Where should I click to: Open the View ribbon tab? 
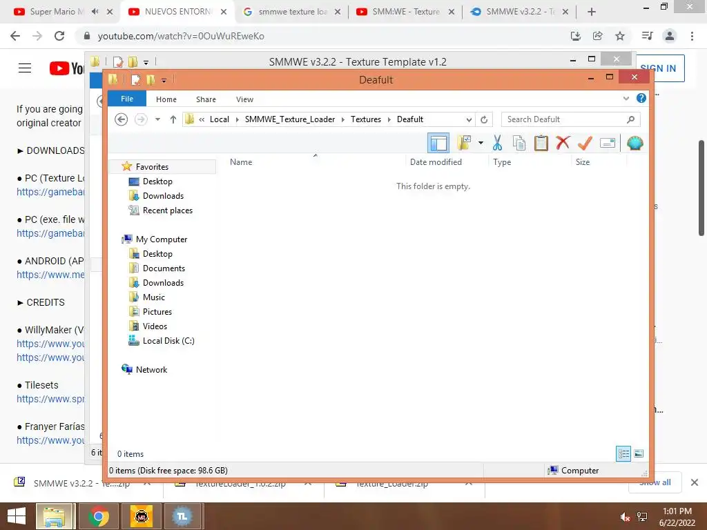click(x=244, y=99)
